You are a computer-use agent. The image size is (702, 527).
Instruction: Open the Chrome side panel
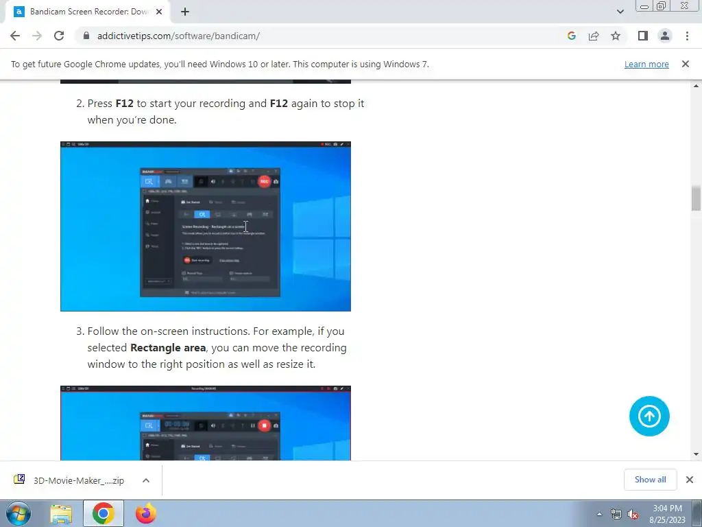(643, 36)
